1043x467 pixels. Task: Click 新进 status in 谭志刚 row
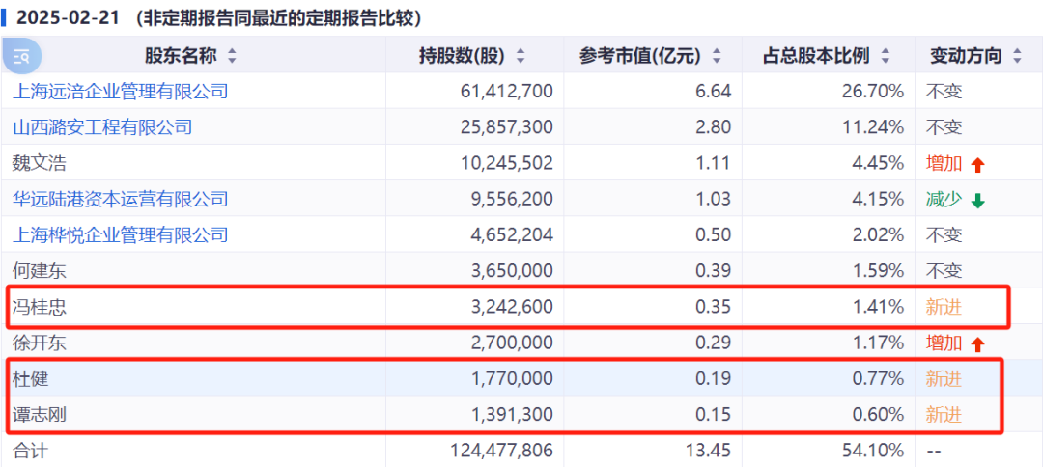[x=944, y=415]
